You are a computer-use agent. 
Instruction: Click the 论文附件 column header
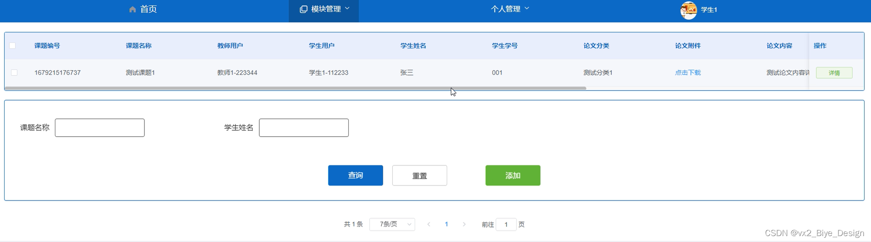(x=688, y=46)
